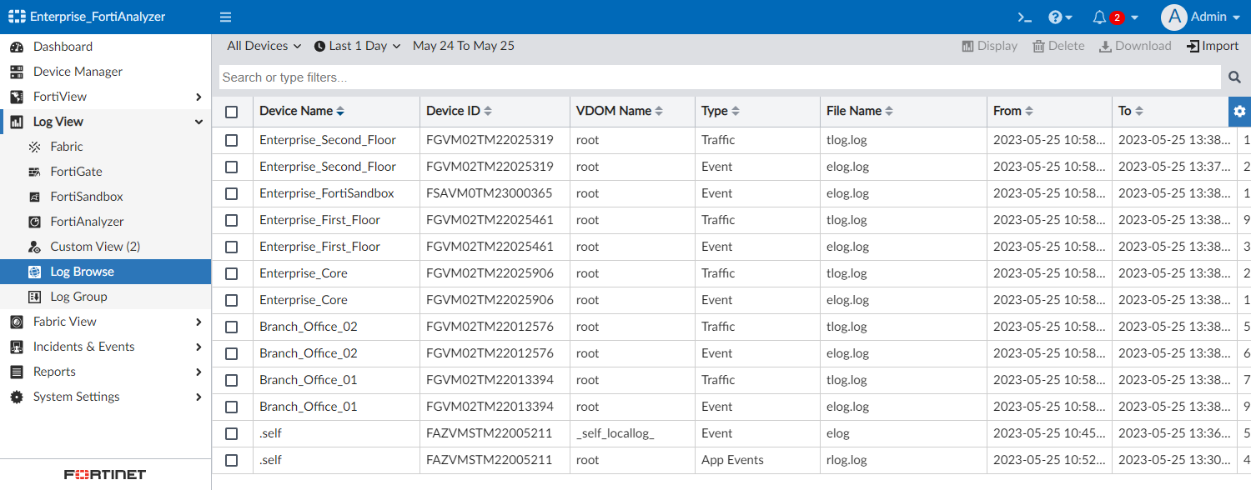Image resolution: width=1251 pixels, height=490 pixels.
Task: Click the filter search input field
Action: coord(584,77)
